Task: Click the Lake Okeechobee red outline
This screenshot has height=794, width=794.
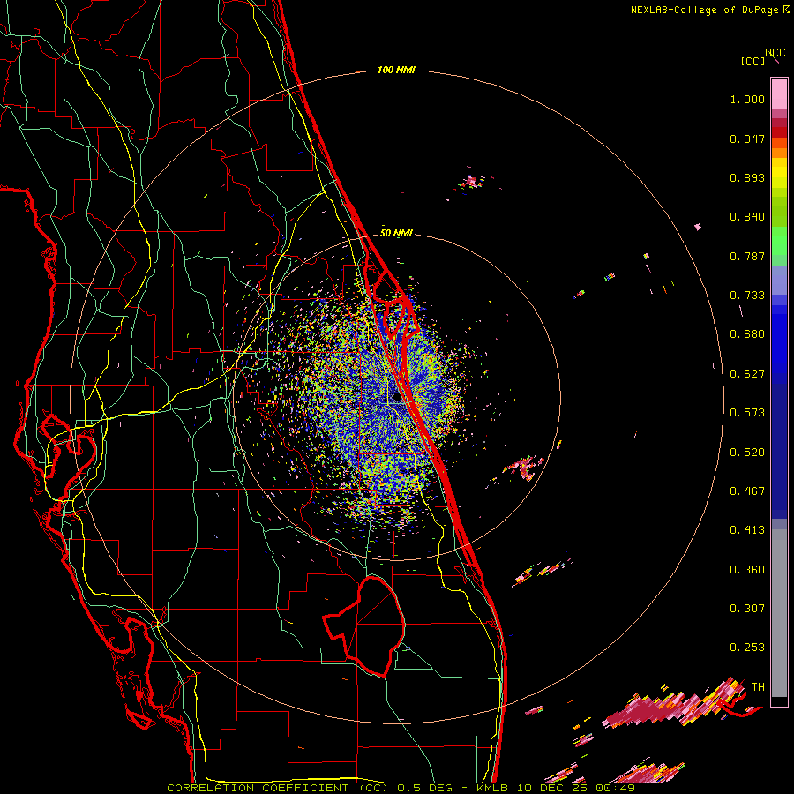Action: coord(364,625)
